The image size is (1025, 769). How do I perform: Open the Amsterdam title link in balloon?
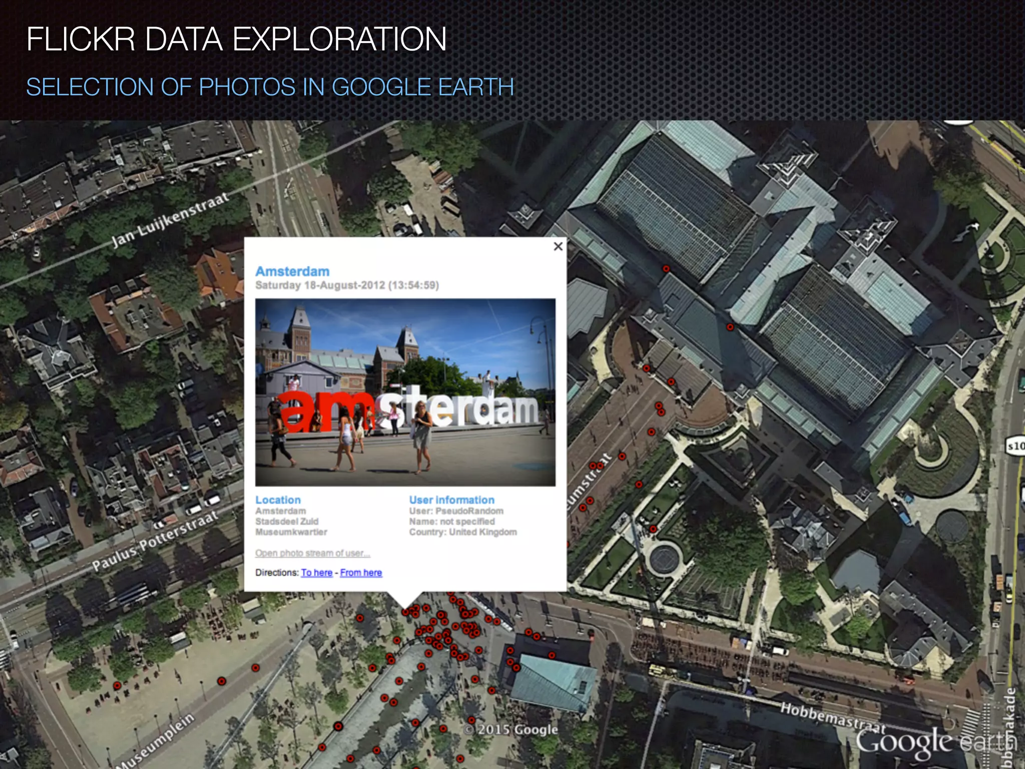coord(292,271)
